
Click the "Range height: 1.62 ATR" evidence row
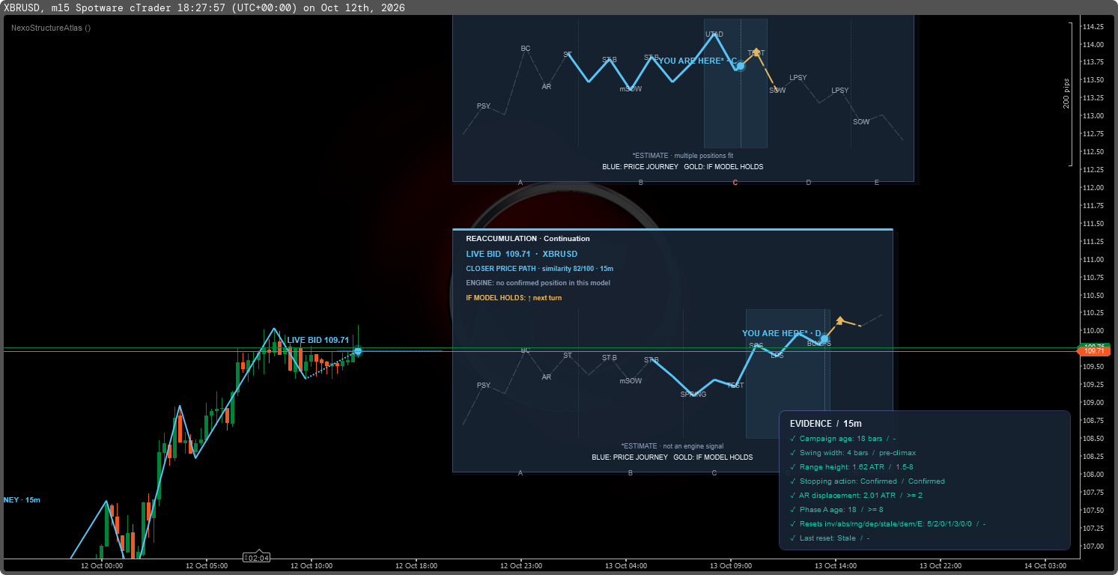(x=853, y=467)
